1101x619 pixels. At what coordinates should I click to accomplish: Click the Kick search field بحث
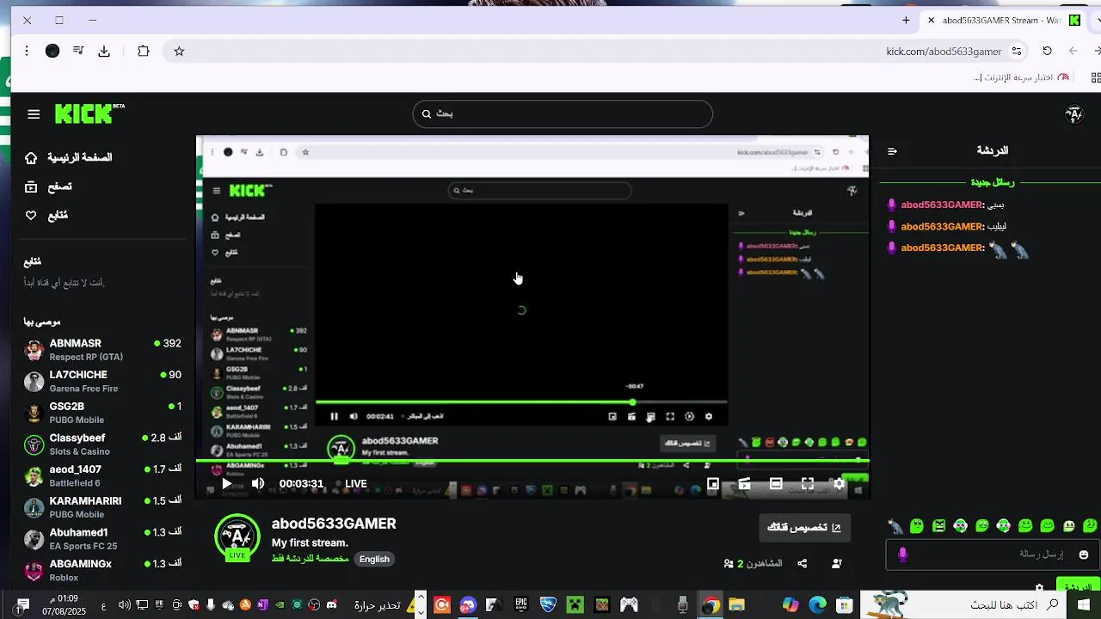[563, 113]
